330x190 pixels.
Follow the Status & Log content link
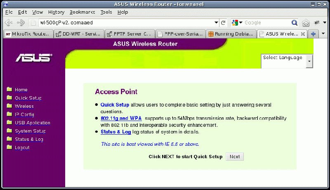coord(116,132)
